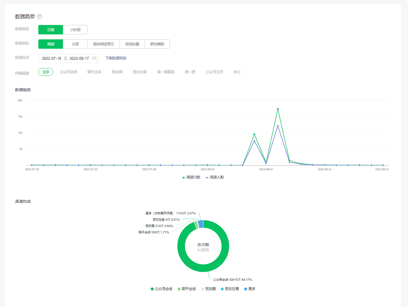Toggle the 阅读次数 line legend
The image size is (408, 307).
191,177
